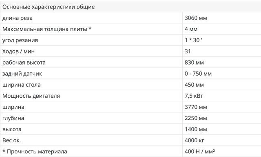261x157 pixels.
Task: Select the 'угол резания' label
Action: click(20, 40)
